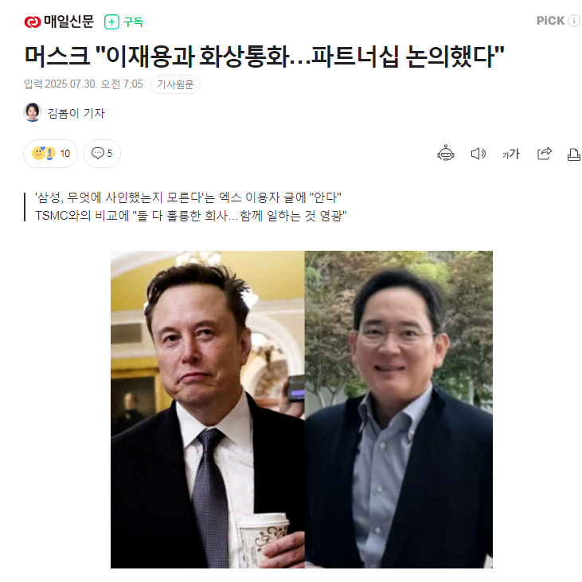This screenshot has width=582, height=582.
Task: Open the 김봄이 기자 reporter name link
Action: [76, 113]
